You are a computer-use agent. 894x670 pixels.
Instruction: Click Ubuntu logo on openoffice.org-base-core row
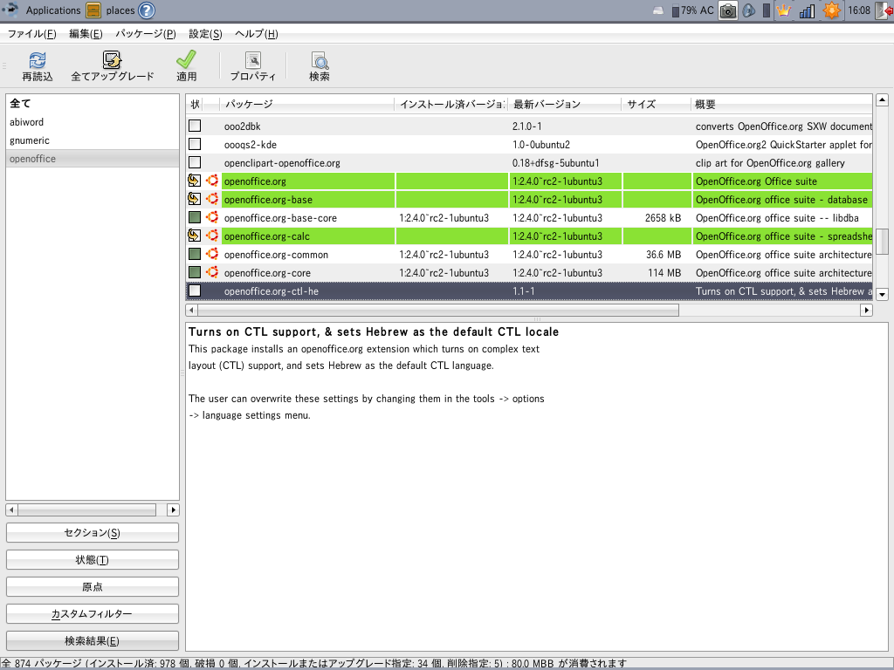[212, 217]
